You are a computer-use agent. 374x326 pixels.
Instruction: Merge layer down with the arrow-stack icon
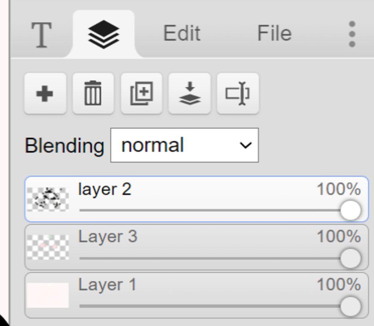[x=190, y=94]
